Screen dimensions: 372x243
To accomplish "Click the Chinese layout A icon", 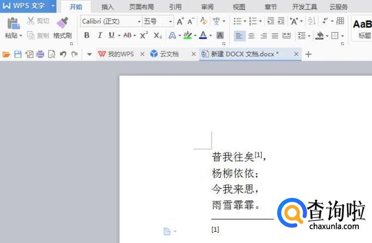I will [x=294, y=21].
